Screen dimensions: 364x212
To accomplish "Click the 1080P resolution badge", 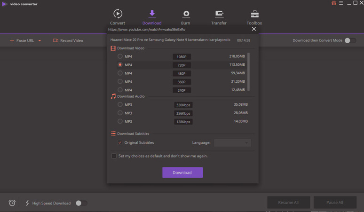I will [x=182, y=57].
